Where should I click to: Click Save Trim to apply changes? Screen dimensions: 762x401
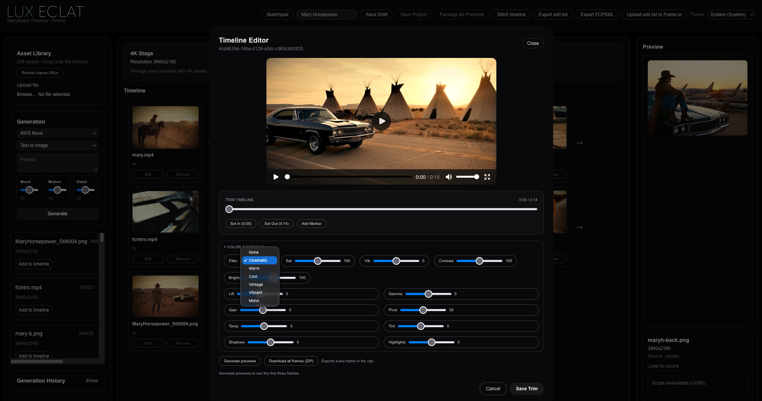point(526,388)
